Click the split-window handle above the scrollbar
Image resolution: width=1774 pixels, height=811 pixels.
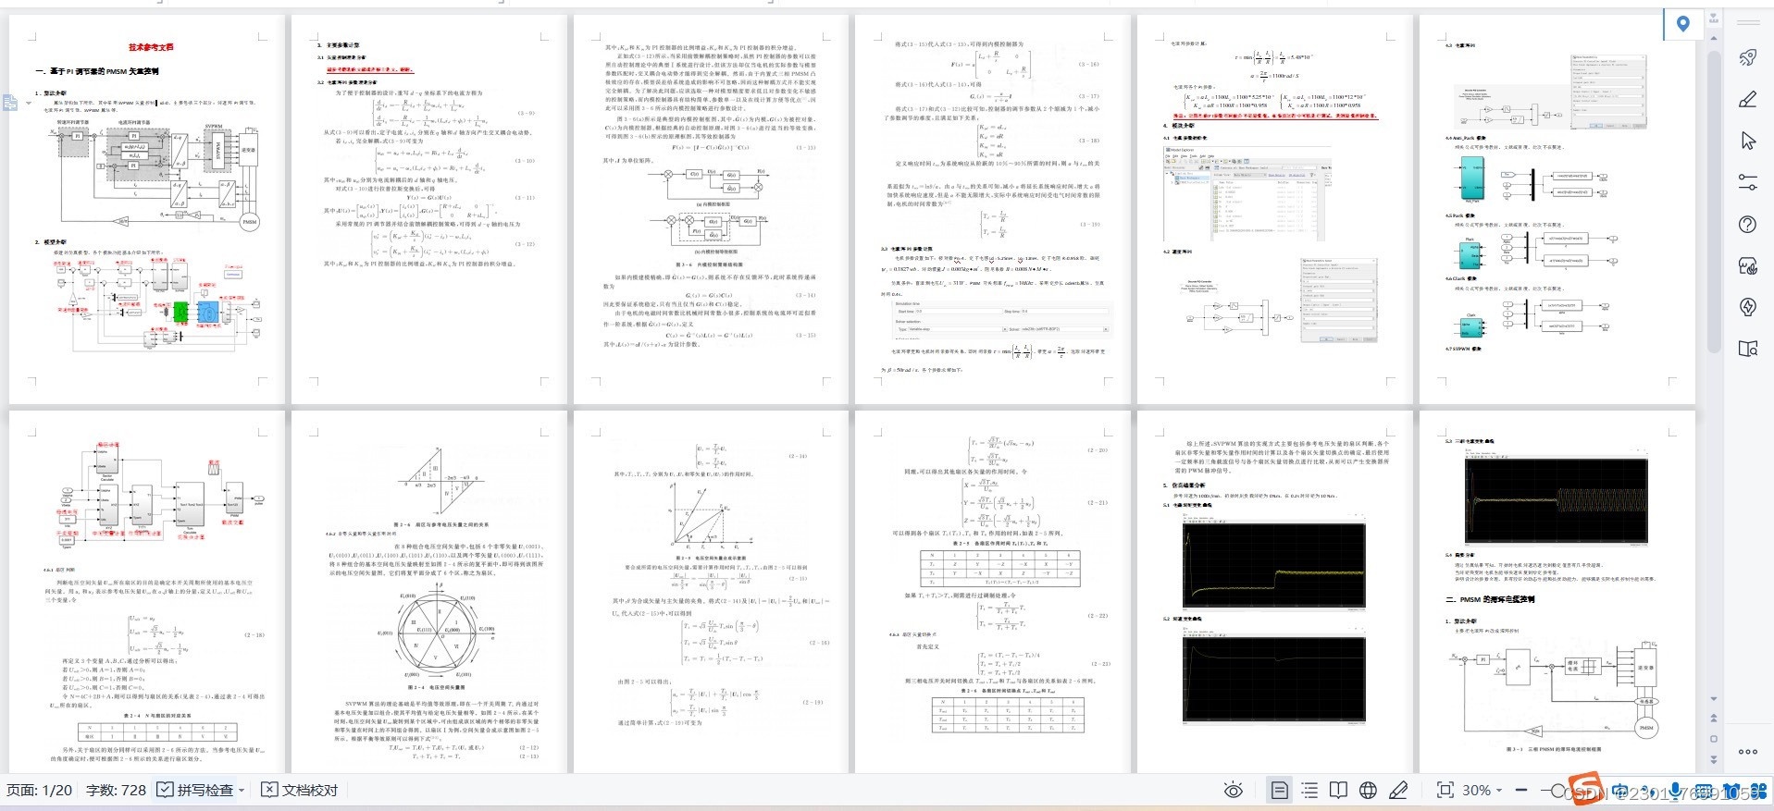point(1714,18)
